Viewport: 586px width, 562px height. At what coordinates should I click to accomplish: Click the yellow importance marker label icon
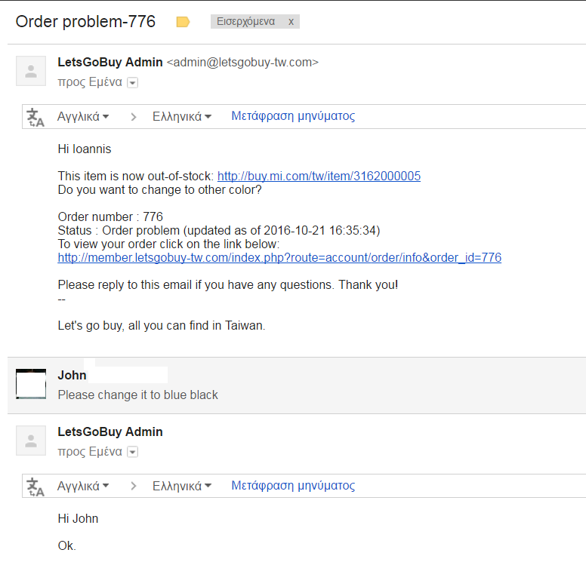(183, 22)
